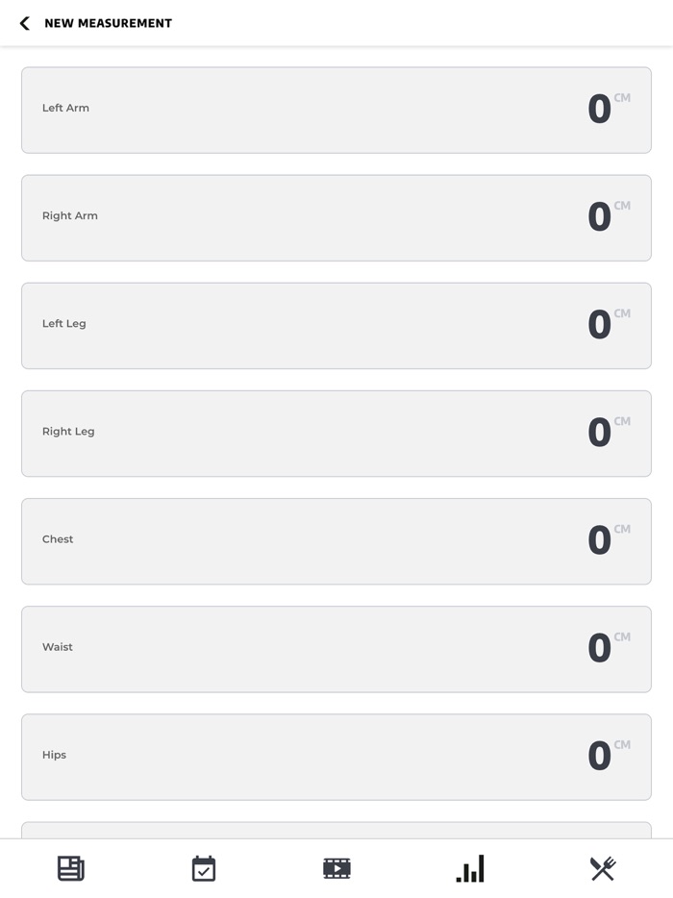This screenshot has width=673, height=898.
Task: Select the Right Leg measurement field
Action: click(336, 434)
